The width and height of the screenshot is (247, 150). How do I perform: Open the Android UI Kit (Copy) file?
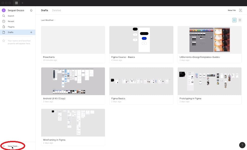click(73, 81)
